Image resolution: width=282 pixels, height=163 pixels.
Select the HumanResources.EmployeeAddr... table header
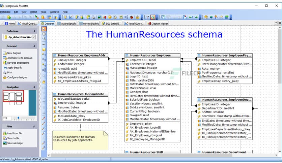[x=80, y=56]
